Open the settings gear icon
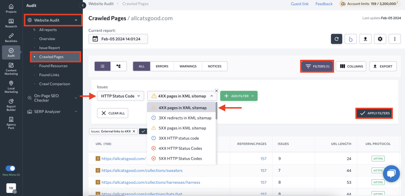 tap(380, 39)
